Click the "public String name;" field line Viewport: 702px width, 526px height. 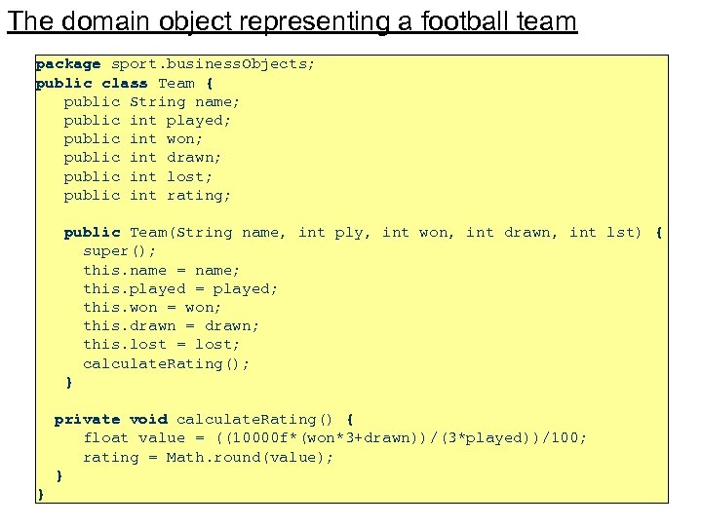152,101
